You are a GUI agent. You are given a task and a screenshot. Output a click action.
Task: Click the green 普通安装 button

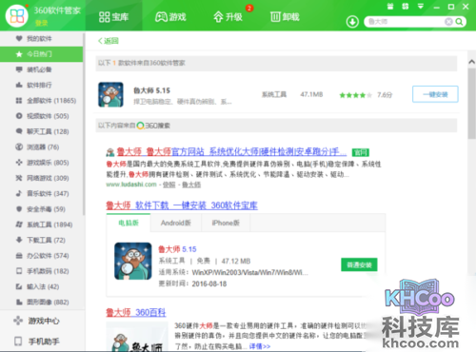[x=359, y=264]
